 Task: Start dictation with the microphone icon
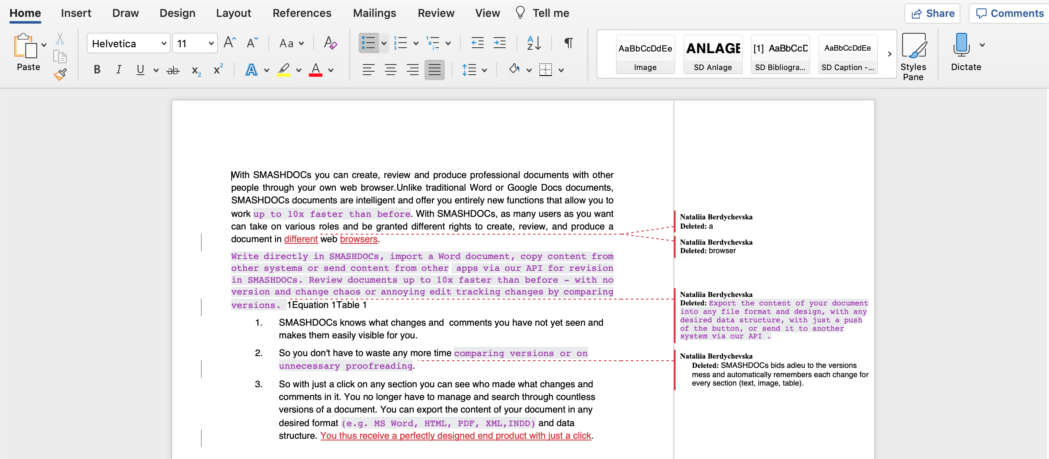pyautogui.click(x=961, y=45)
